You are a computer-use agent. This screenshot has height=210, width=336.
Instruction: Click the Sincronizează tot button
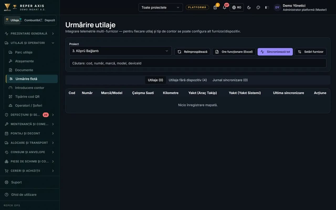(275, 52)
